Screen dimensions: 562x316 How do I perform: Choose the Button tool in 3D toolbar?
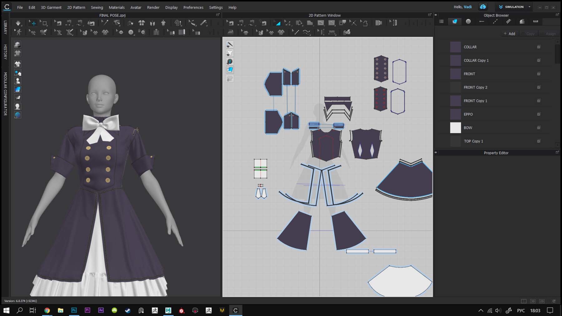(131, 32)
